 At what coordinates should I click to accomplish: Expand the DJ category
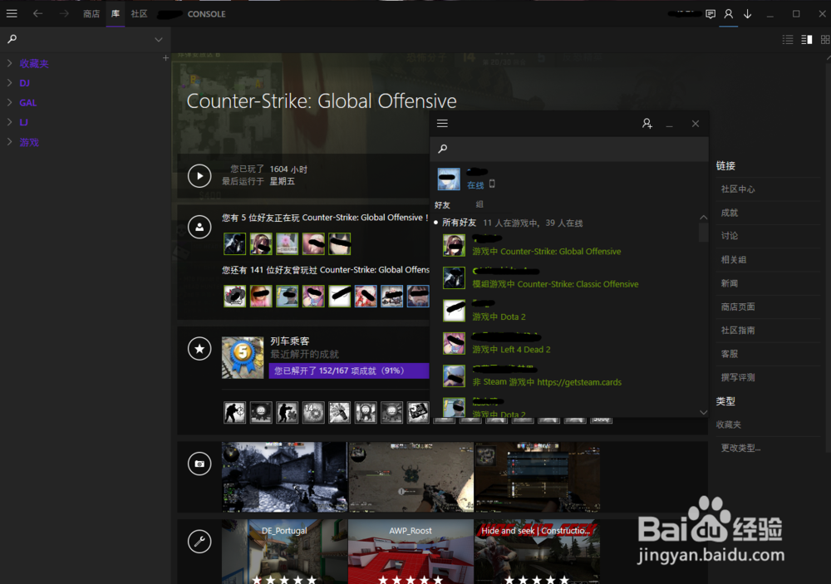(x=9, y=83)
